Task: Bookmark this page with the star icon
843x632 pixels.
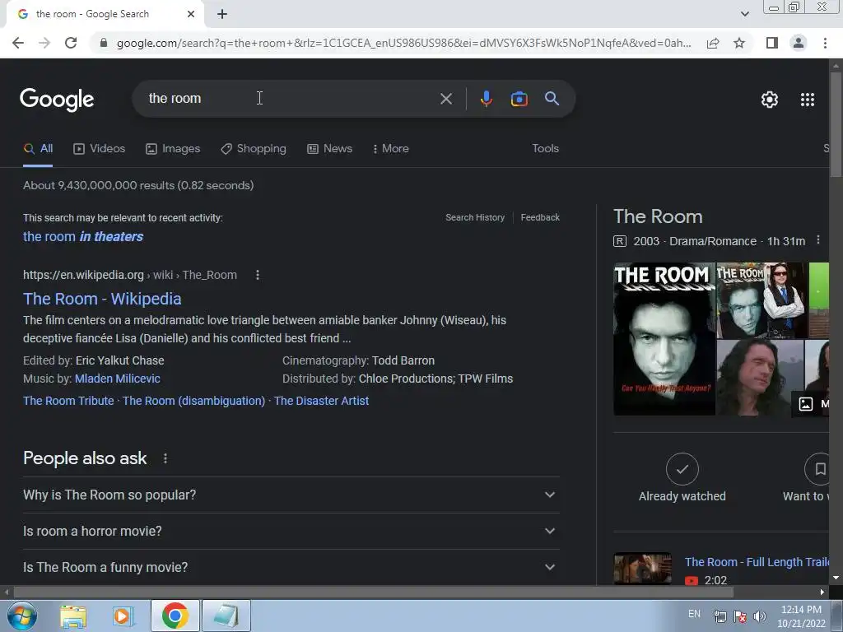Action: pyautogui.click(x=739, y=43)
